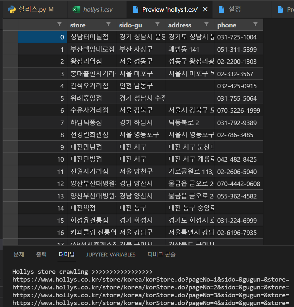The height and width of the screenshot is (307, 294).
Task: Select the 괘법동 141 address cell
Action: [x=189, y=49]
